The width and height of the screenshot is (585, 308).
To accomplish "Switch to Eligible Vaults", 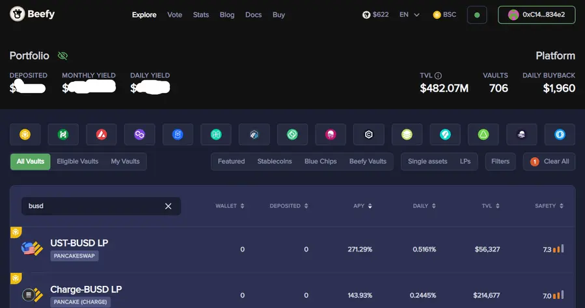I will tap(77, 162).
